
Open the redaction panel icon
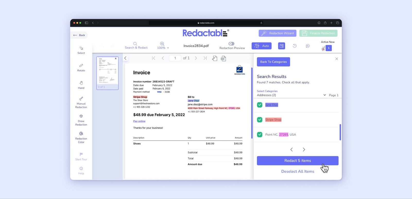281,46
